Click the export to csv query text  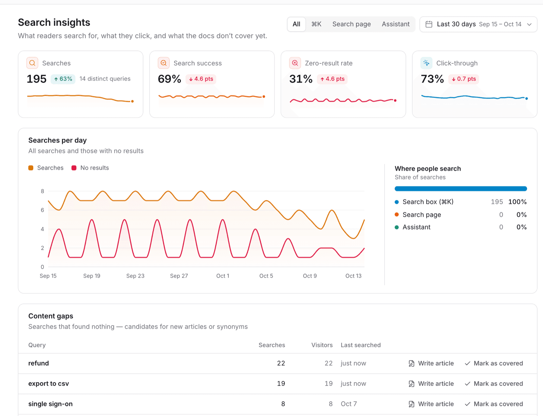point(49,384)
